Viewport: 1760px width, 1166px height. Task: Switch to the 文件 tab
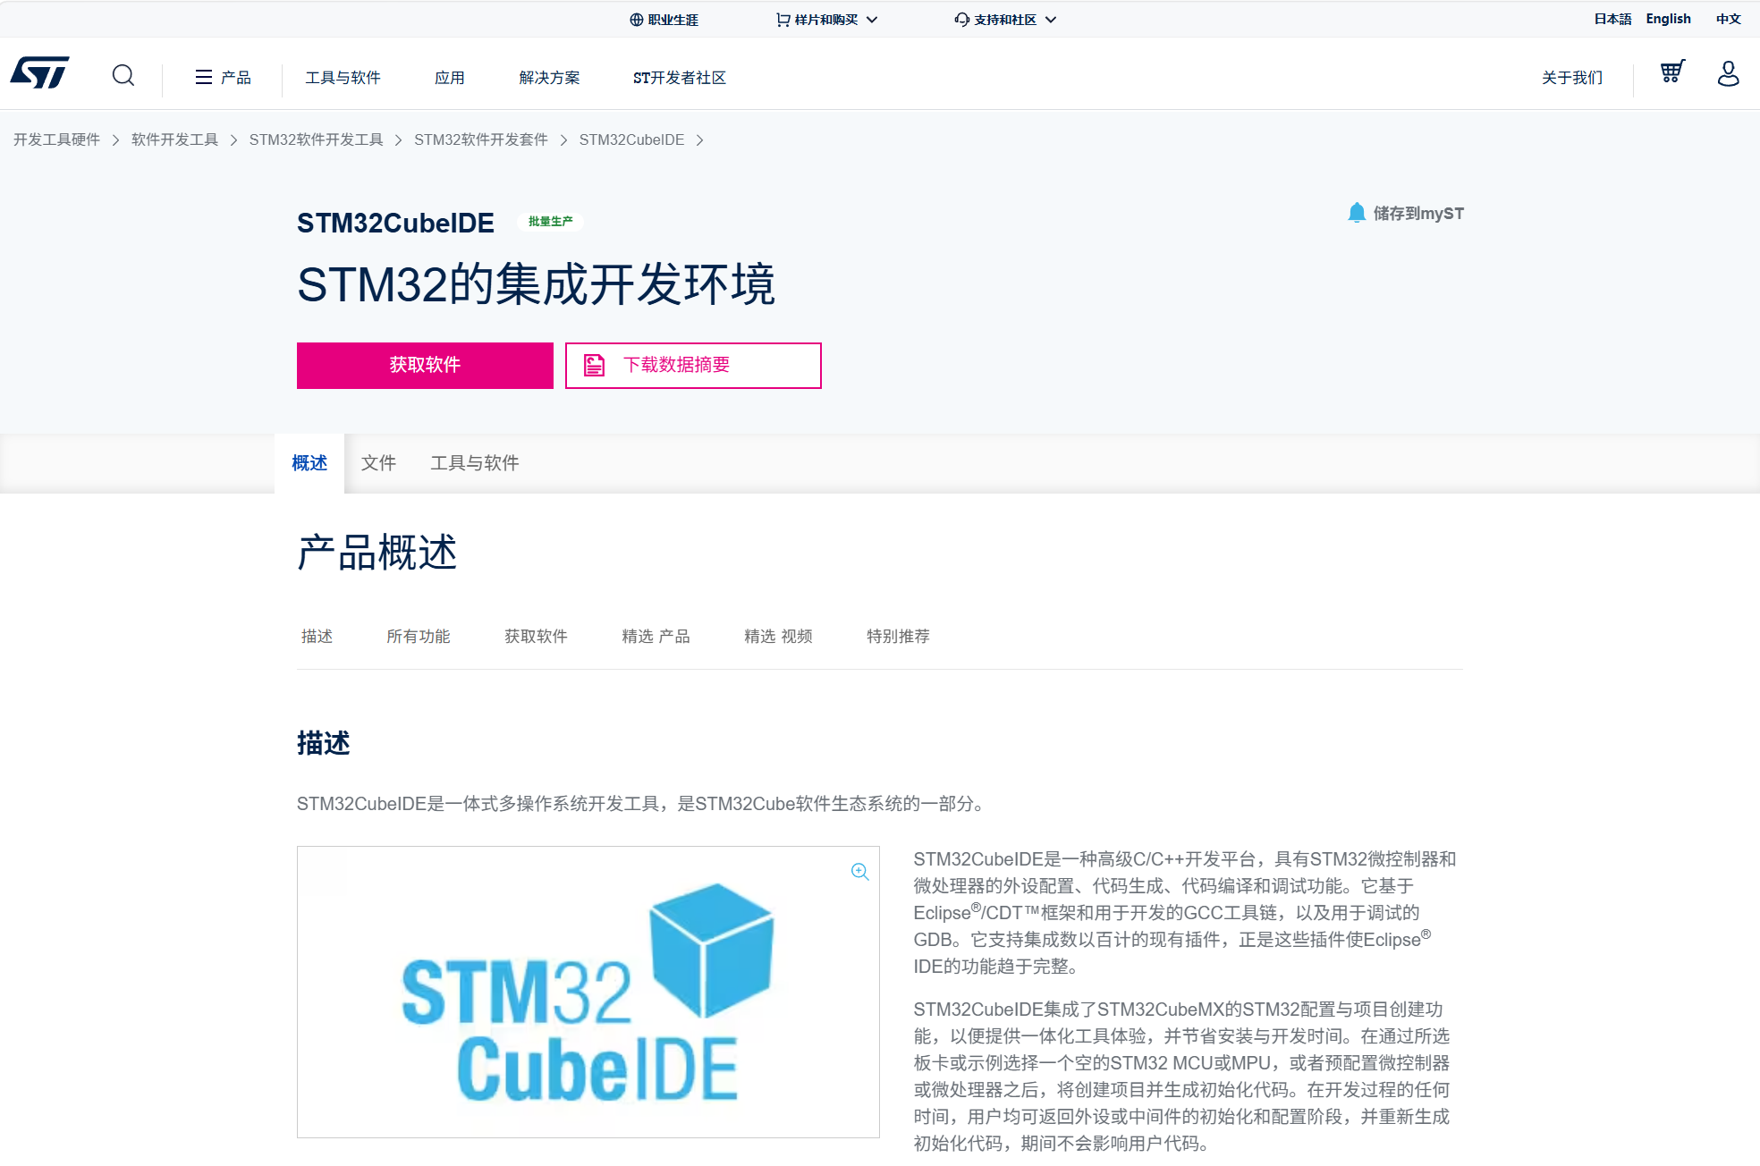coord(378,463)
